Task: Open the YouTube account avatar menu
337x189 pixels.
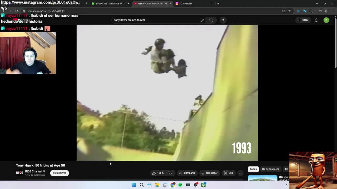Action: (326, 20)
